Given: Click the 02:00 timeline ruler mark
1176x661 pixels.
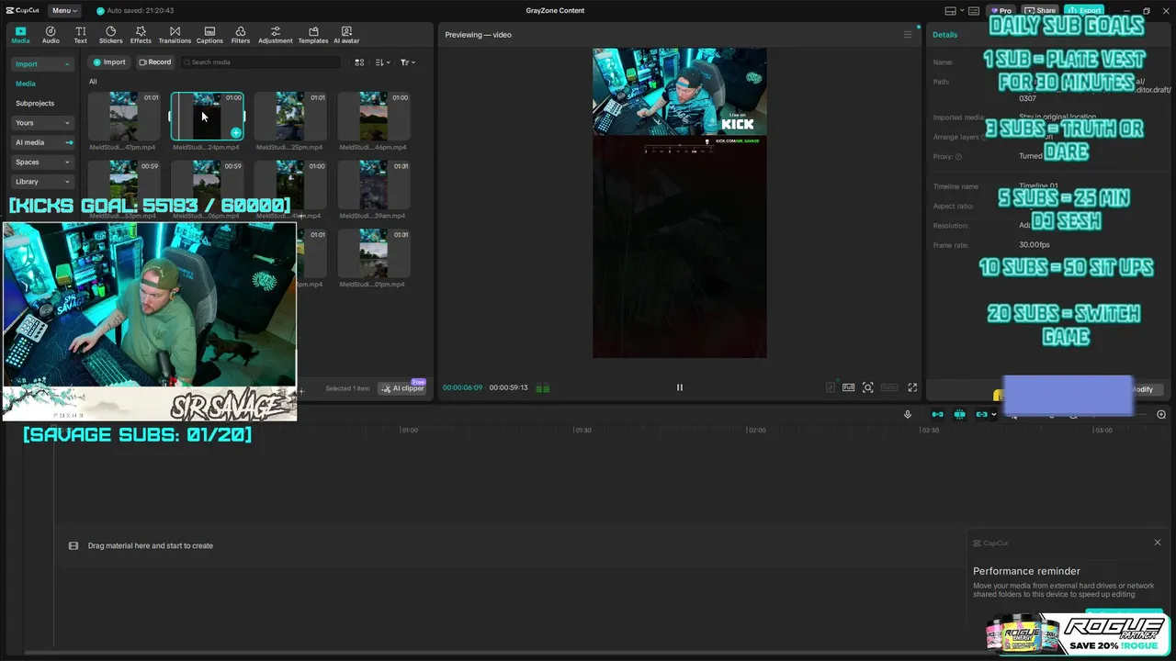Looking at the screenshot, I should pyautogui.click(x=756, y=430).
